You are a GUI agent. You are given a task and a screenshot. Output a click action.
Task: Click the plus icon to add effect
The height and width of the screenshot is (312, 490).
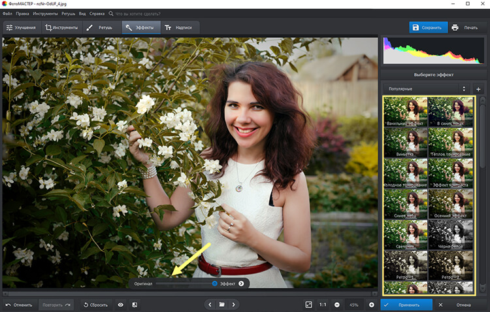click(x=478, y=88)
